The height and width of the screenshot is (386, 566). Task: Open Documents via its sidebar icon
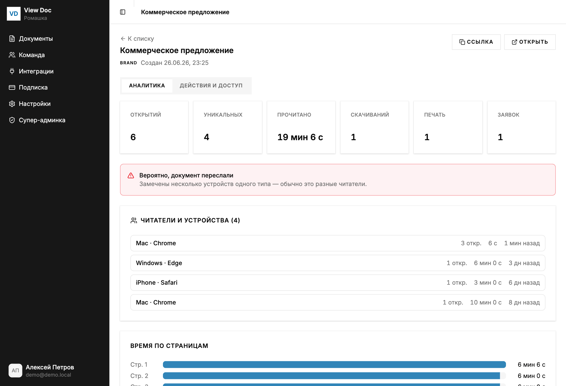12,39
